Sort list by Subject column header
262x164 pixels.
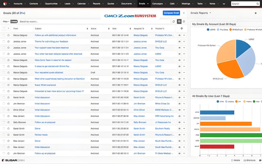click(x=38, y=29)
